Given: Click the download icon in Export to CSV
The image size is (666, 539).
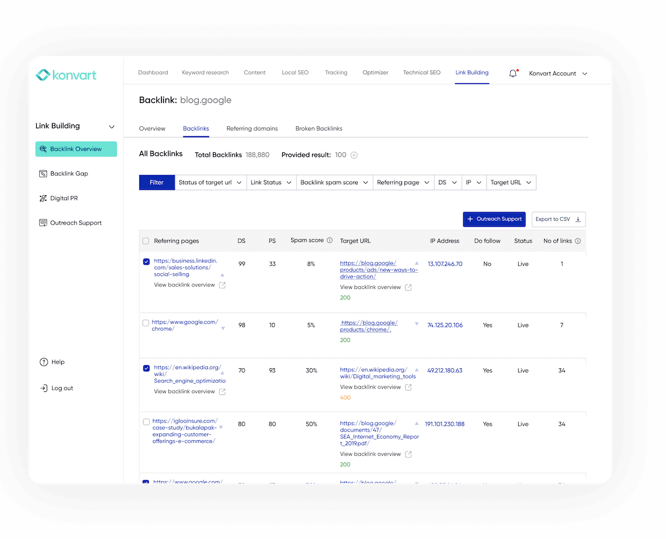Looking at the screenshot, I should click(x=578, y=219).
